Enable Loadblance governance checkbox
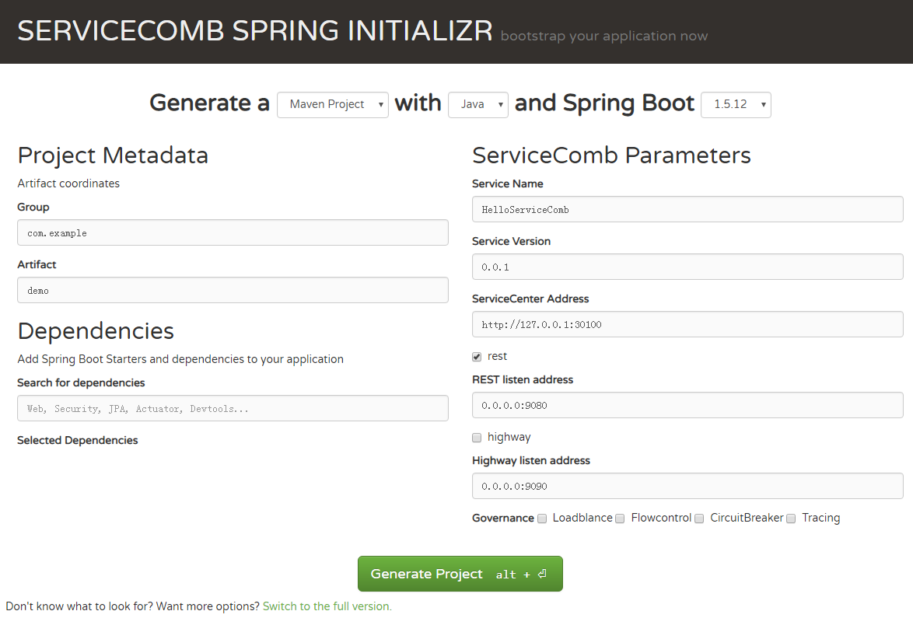 542,519
